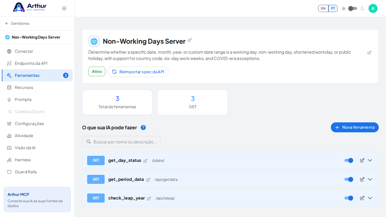Screen dimensions: 386x217
Task: Click the get_day_status tool name
Action: pos(125,160)
